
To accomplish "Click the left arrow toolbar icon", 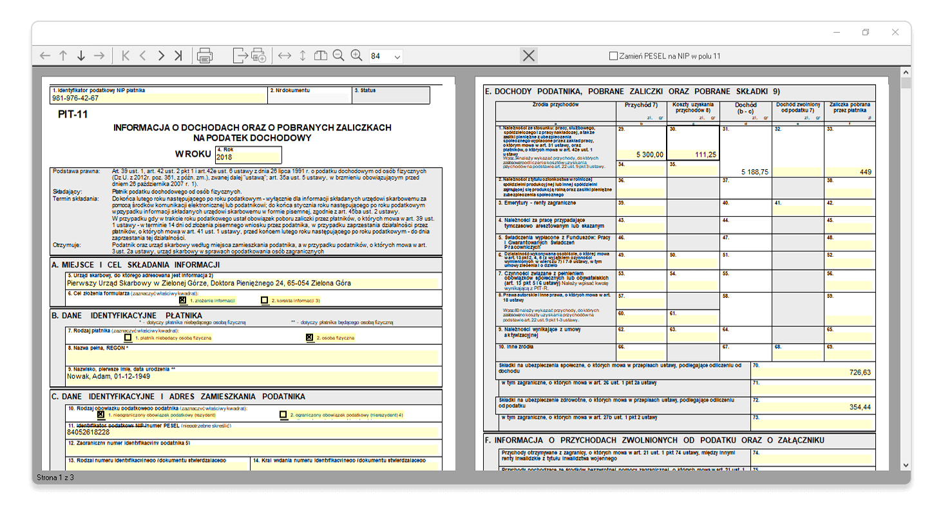I will [45, 56].
